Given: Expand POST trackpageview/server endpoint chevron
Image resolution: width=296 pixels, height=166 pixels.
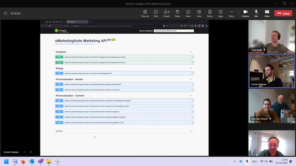Looking at the screenshot, I should (x=192, y=62).
